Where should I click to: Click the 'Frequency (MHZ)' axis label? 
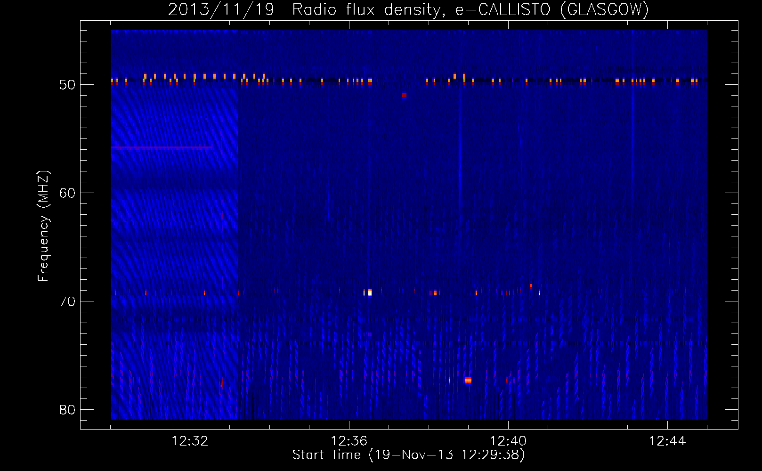click(43, 226)
